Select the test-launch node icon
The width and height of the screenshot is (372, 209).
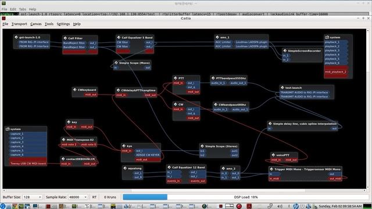pos(282,88)
